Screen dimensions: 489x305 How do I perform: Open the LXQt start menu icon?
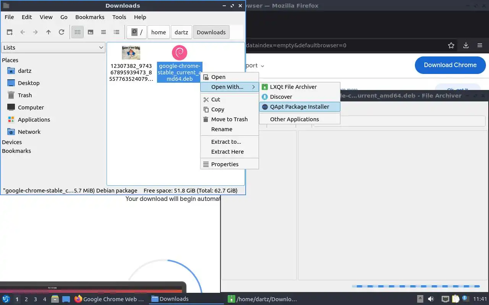[6, 299]
